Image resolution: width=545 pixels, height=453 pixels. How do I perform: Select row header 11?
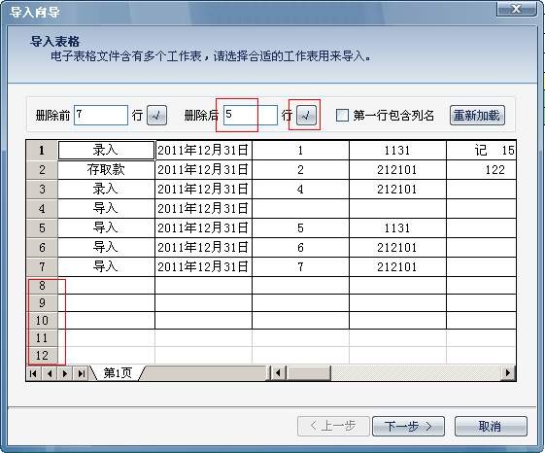pyautogui.click(x=42, y=338)
